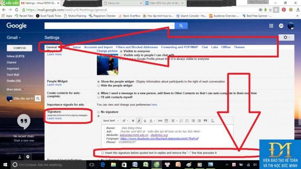Open font size dropdown in signature toolbar
The width and height of the screenshot is (301, 169).
pyautogui.click(x=125, y=120)
